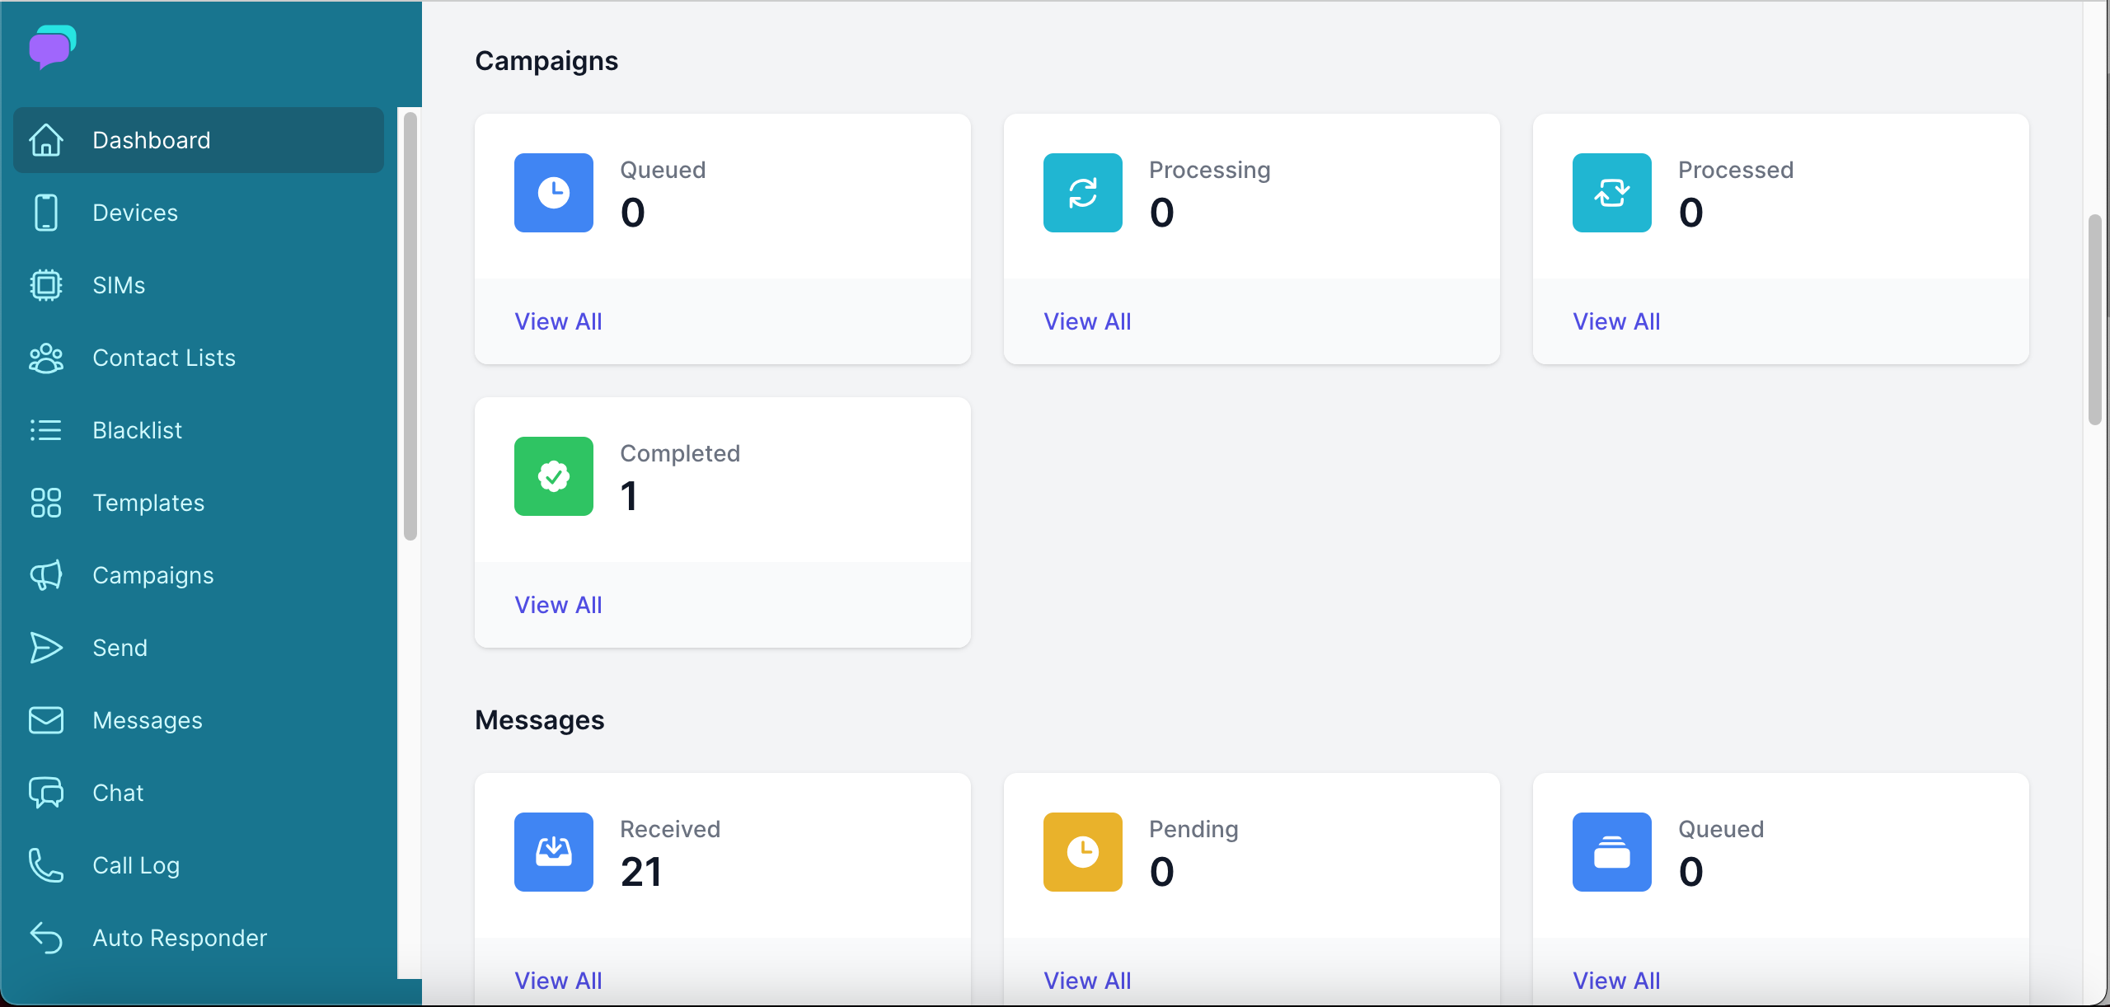Image resolution: width=2110 pixels, height=1007 pixels.
Task: Click the people icon for Contact Lists
Action: (x=47, y=358)
